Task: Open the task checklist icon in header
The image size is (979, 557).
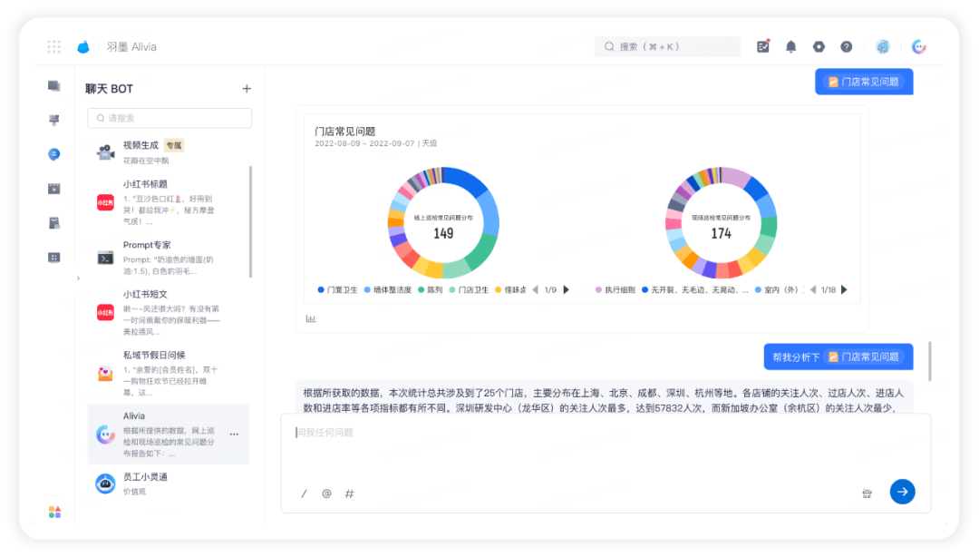Action: point(763,46)
